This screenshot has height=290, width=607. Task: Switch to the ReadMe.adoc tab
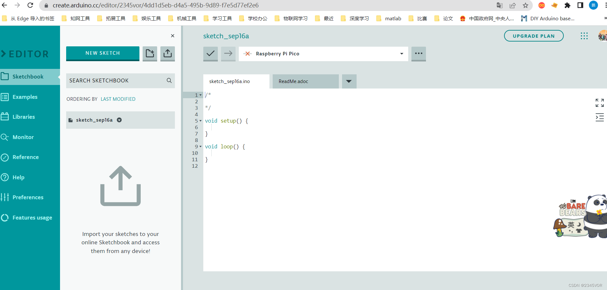293,81
